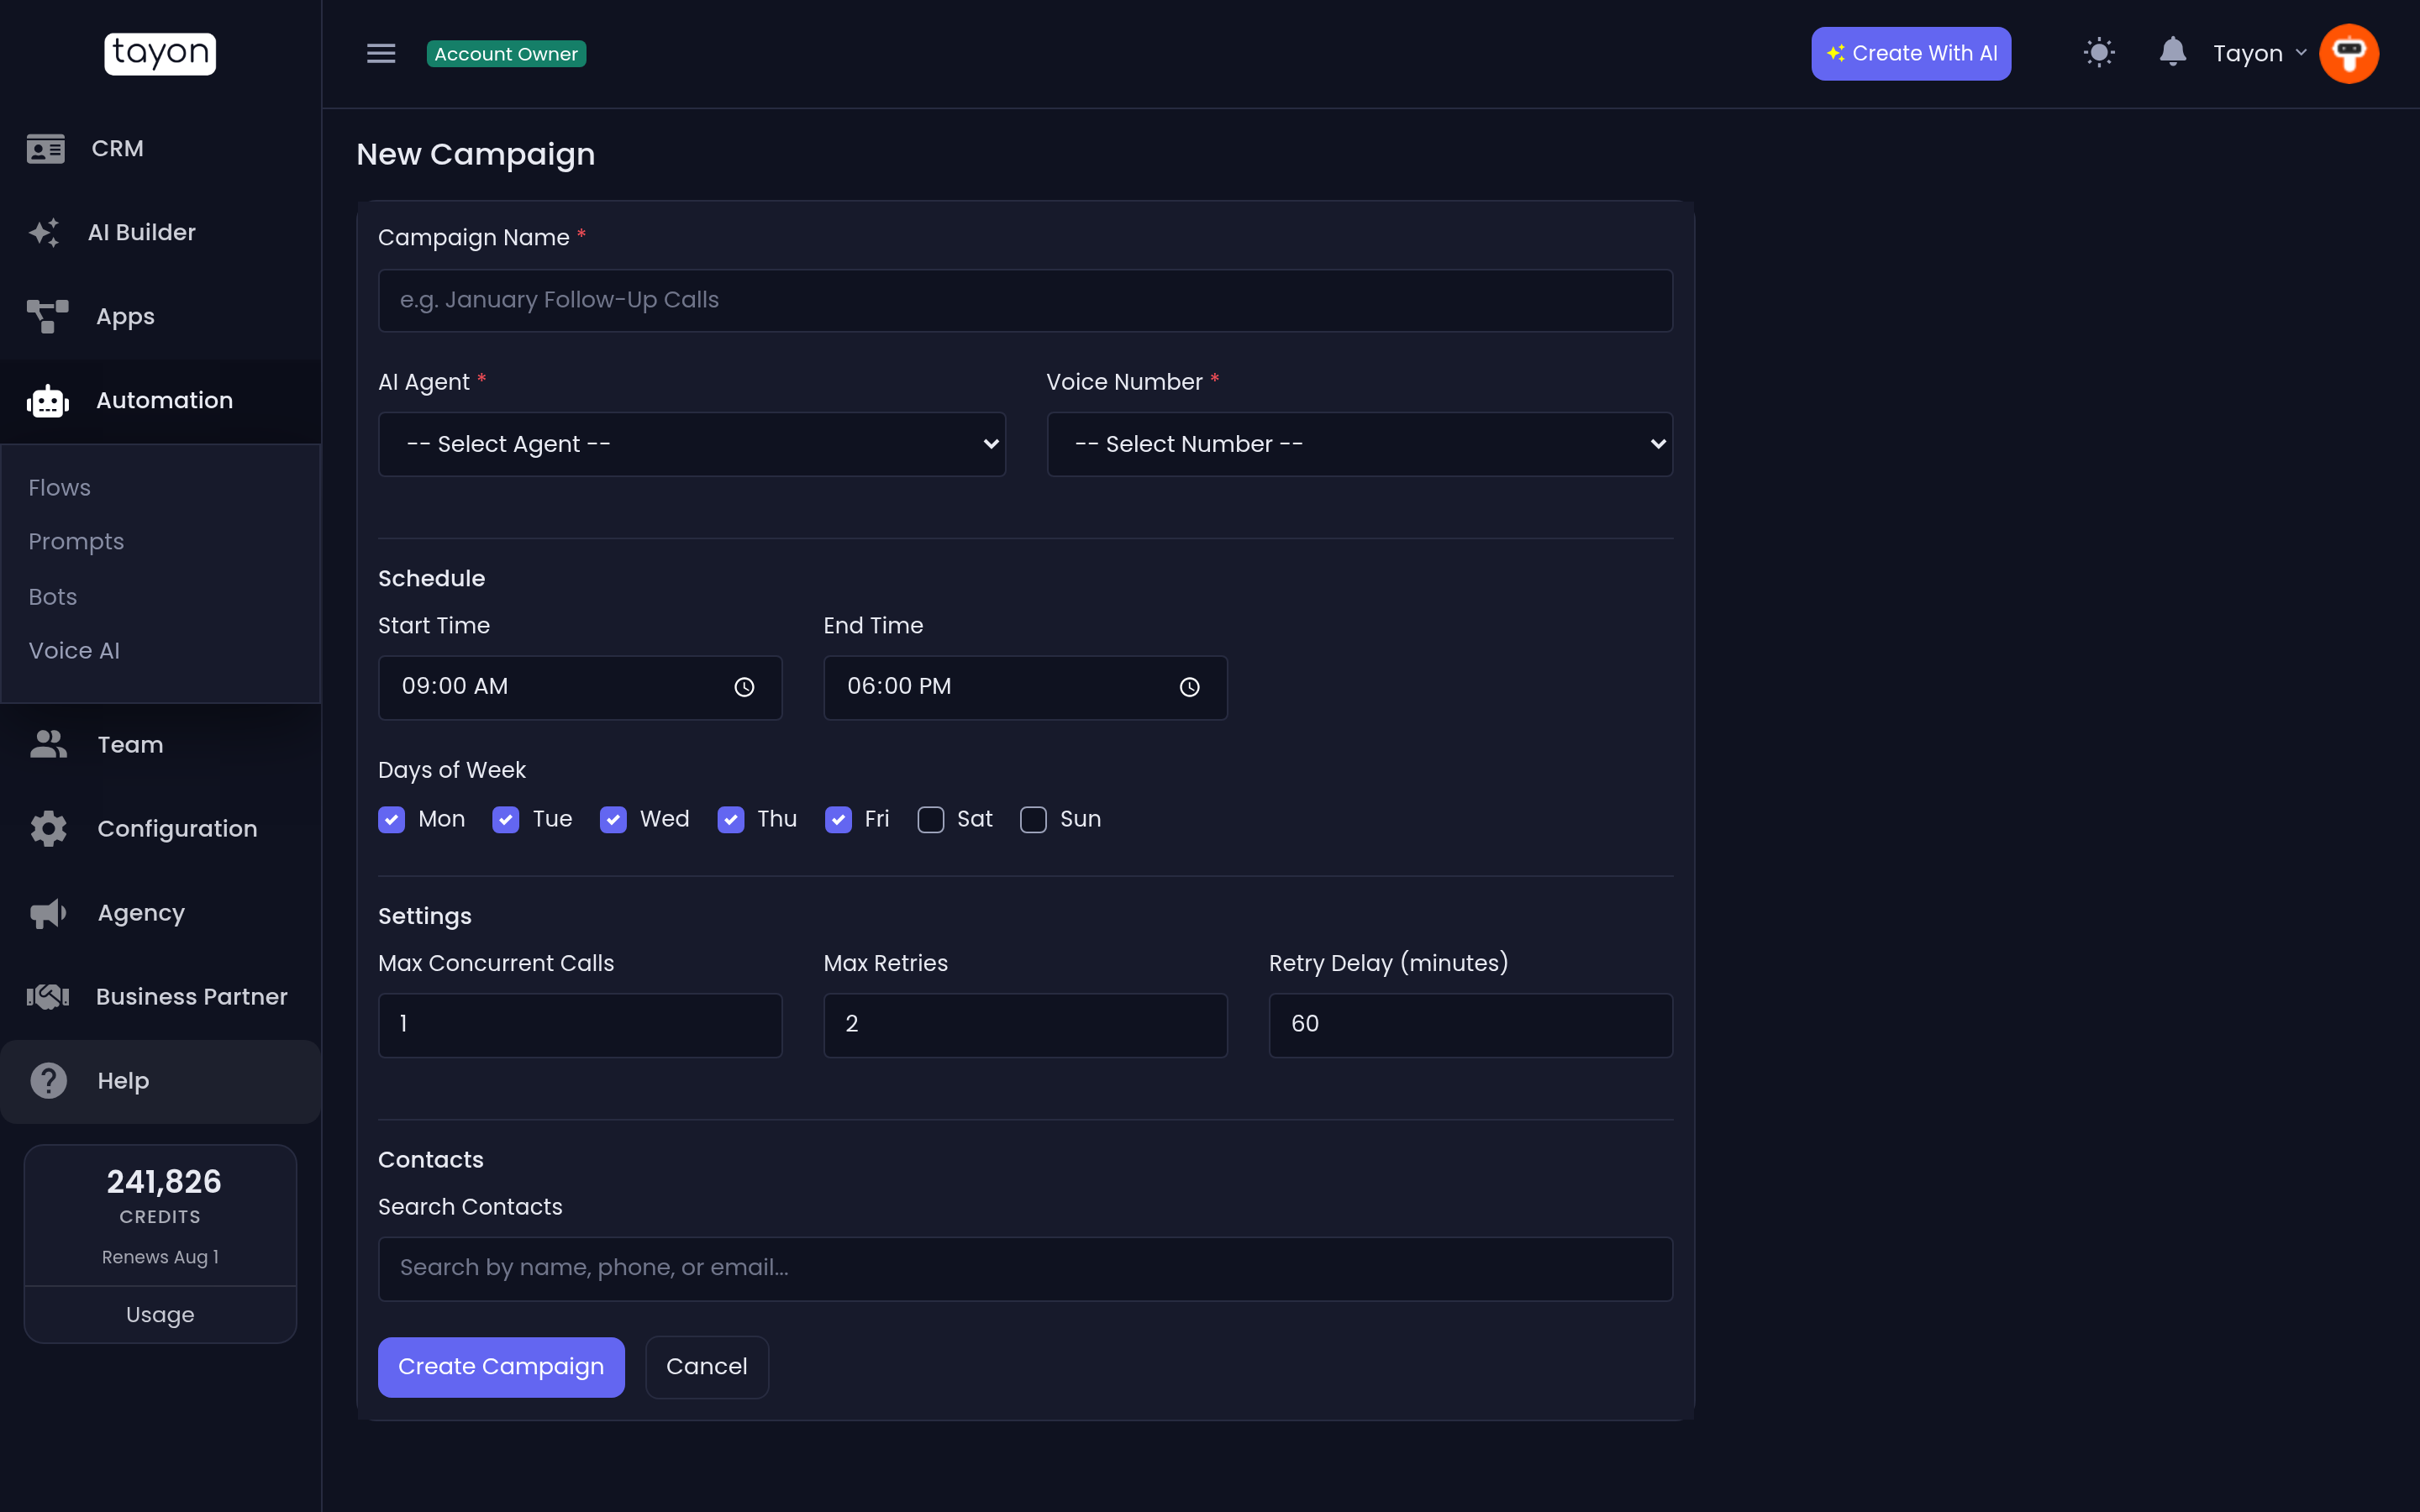Uncheck the Fri checkbox
Screen dimensions: 2420x1512
tap(838, 819)
